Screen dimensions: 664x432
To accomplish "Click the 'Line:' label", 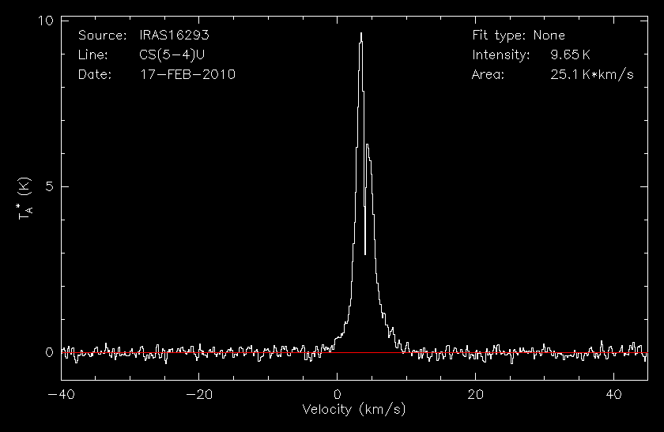I will click(x=92, y=54).
